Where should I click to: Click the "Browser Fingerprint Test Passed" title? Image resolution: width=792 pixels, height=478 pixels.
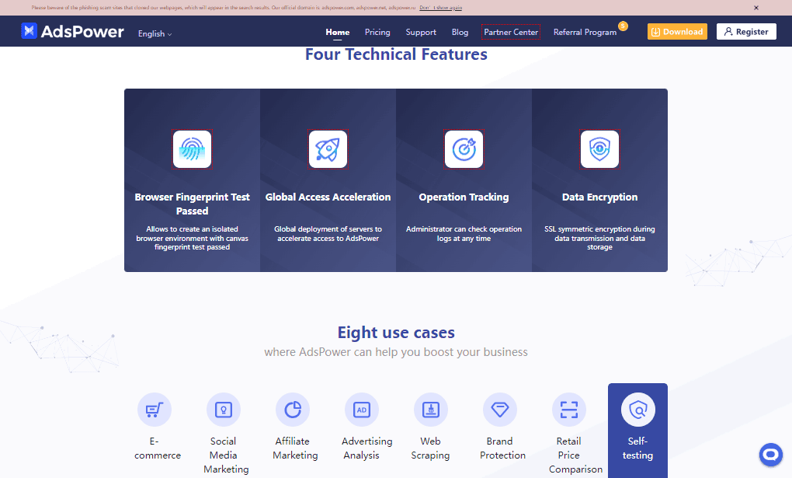click(192, 204)
